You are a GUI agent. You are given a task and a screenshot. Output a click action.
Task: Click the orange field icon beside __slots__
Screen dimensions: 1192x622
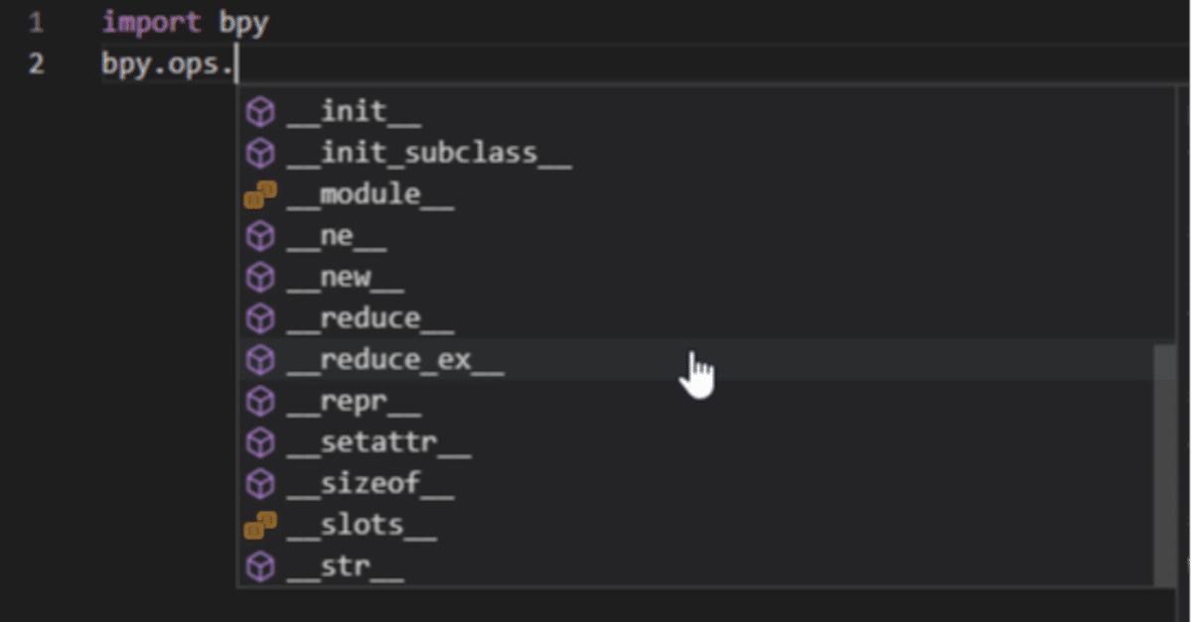259,525
